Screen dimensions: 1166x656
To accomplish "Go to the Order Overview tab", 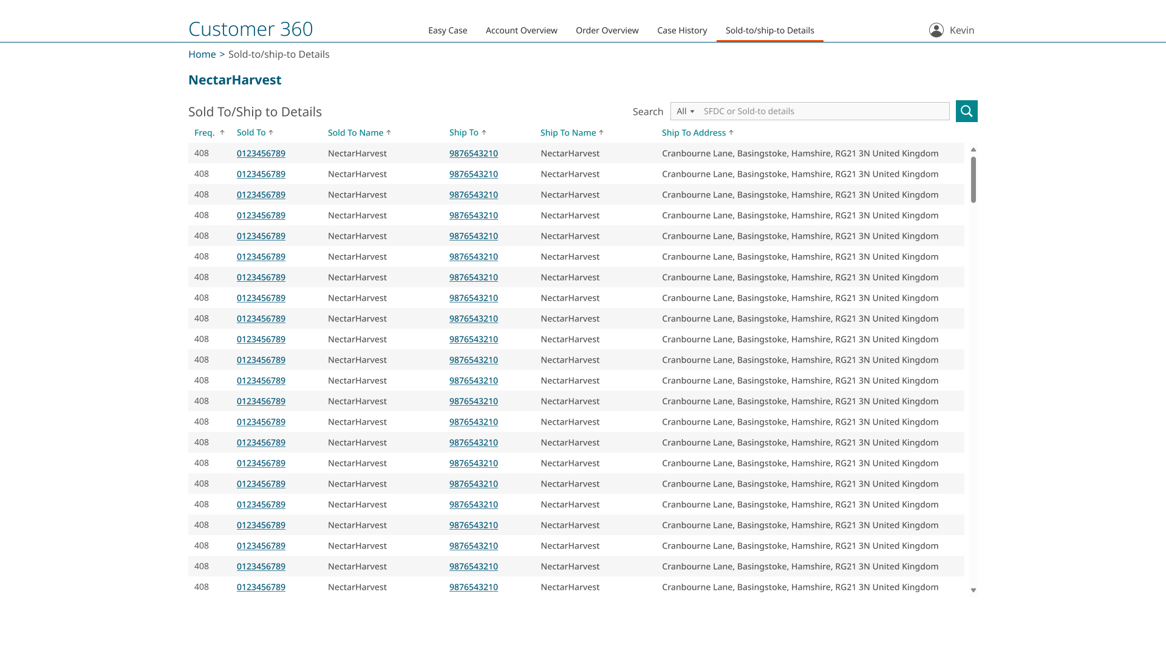I will 607,30.
